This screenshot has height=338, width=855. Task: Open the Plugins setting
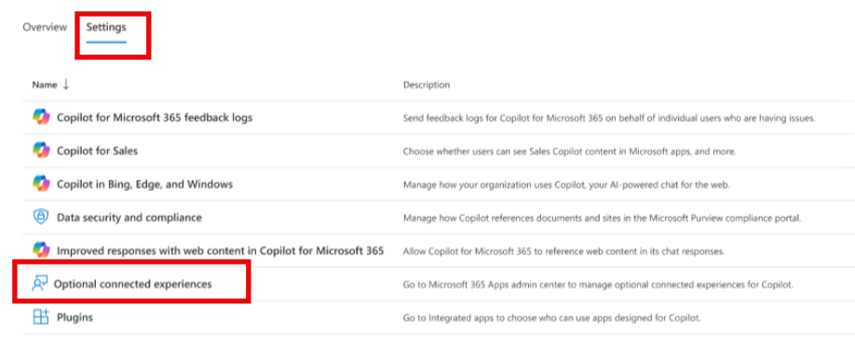coord(75,318)
